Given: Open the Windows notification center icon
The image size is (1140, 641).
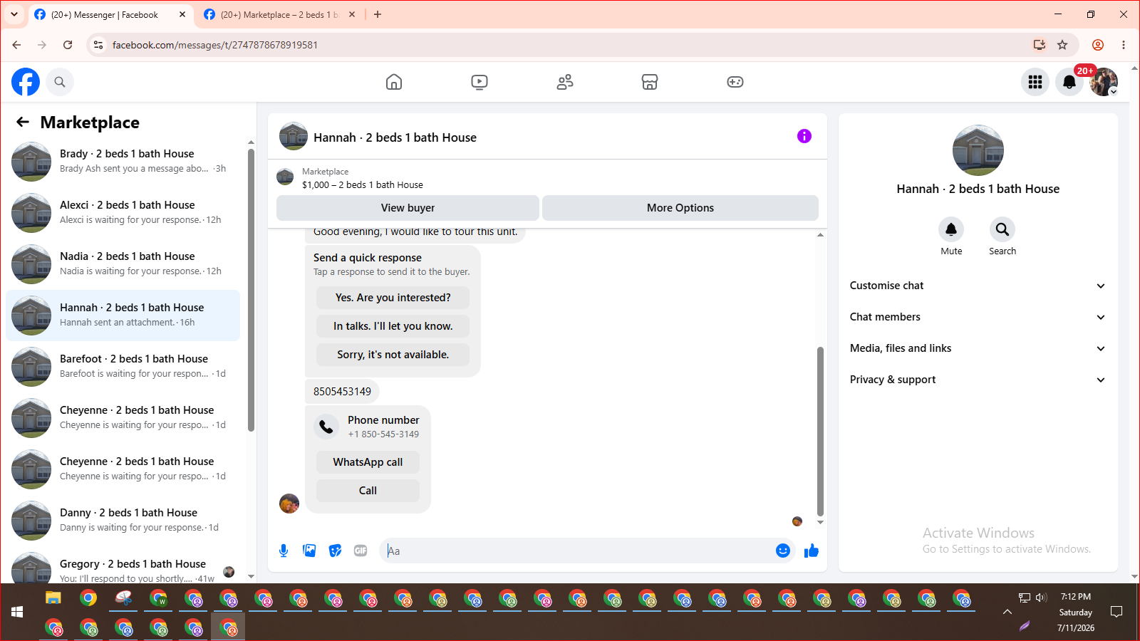Looking at the screenshot, I should tap(1116, 612).
